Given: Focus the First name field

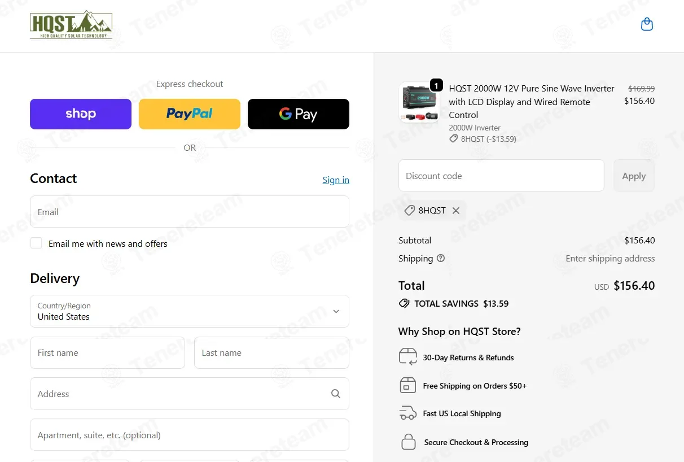Looking at the screenshot, I should click(x=107, y=353).
